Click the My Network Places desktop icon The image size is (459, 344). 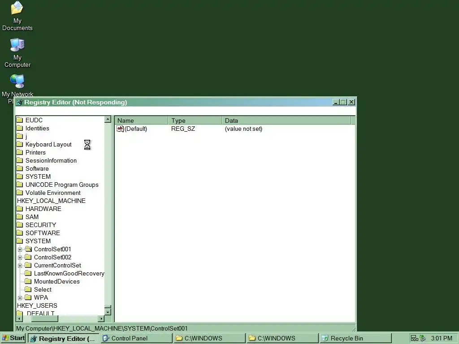click(x=17, y=82)
